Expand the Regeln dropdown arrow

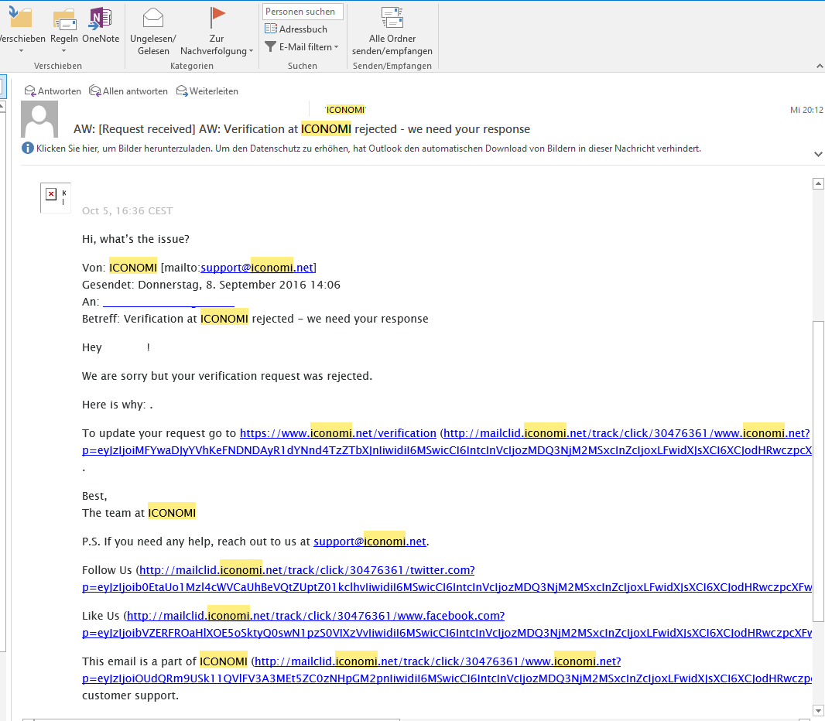[x=63, y=51]
